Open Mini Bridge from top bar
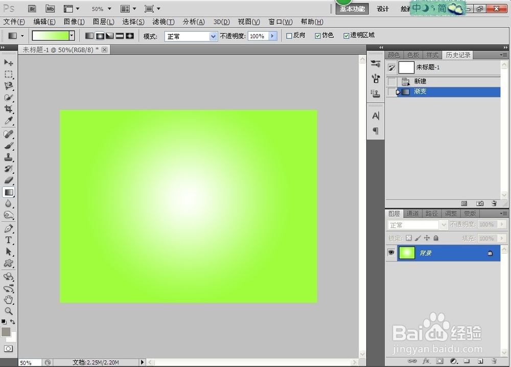This screenshot has height=367, width=511. click(x=50, y=9)
